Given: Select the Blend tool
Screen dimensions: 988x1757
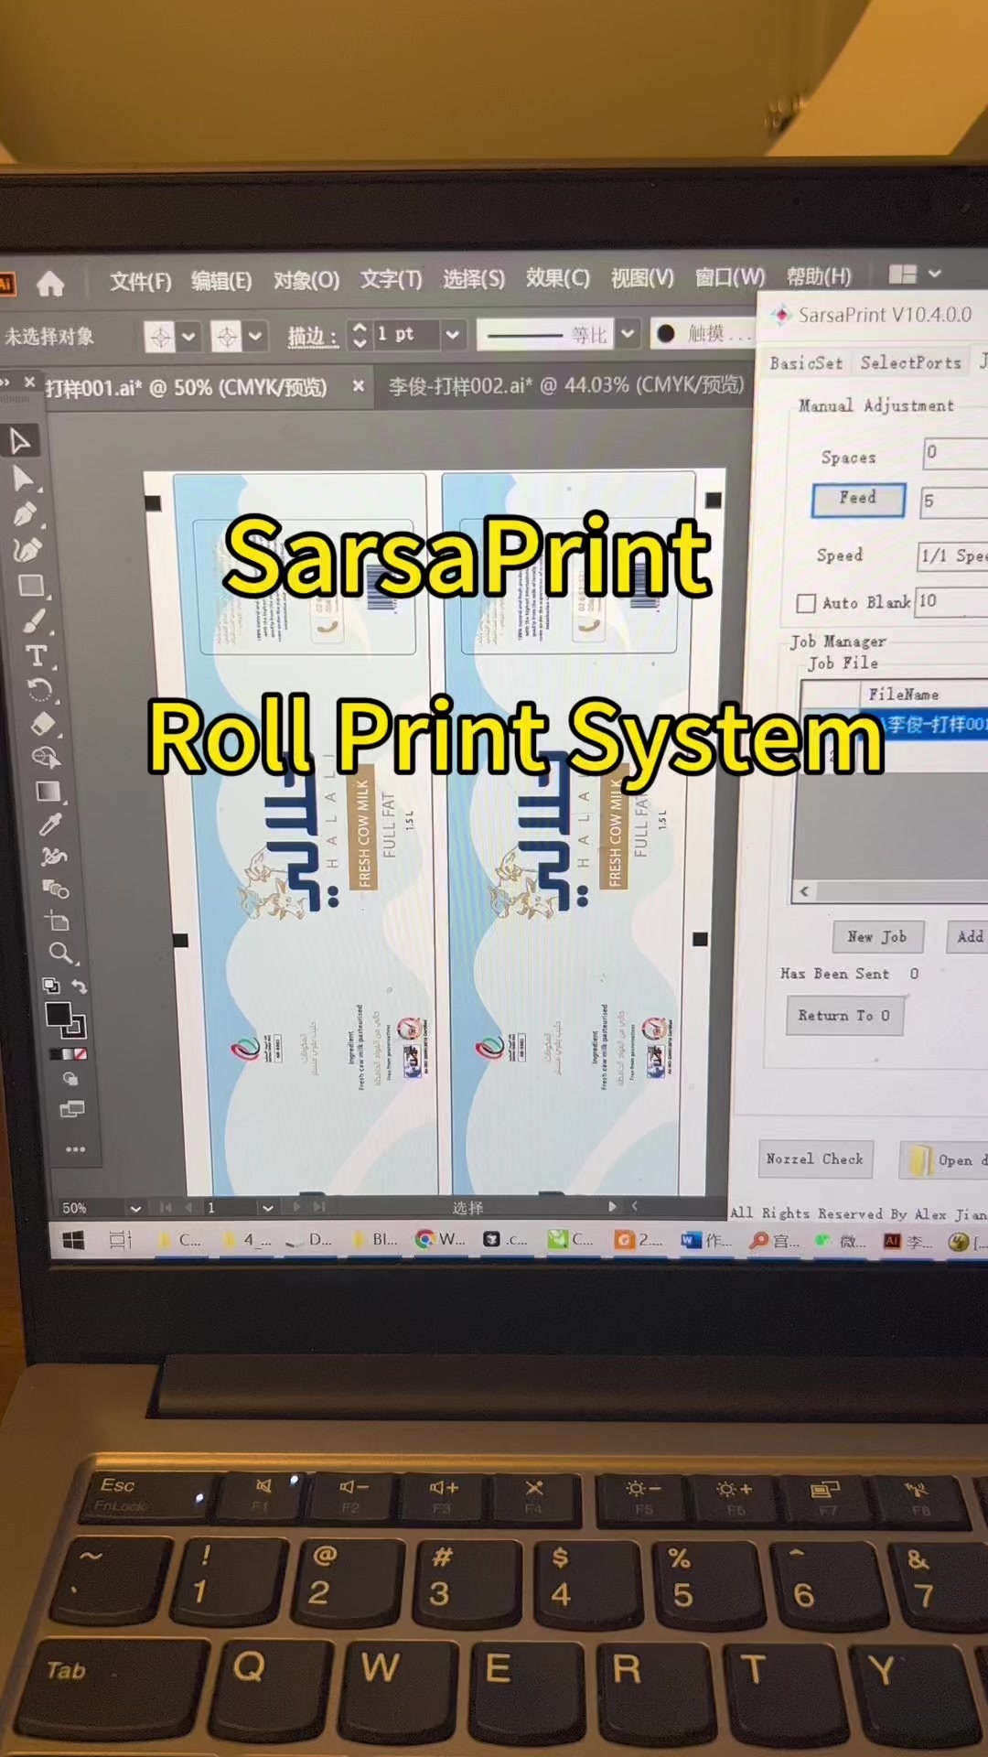Looking at the screenshot, I should point(55,889).
